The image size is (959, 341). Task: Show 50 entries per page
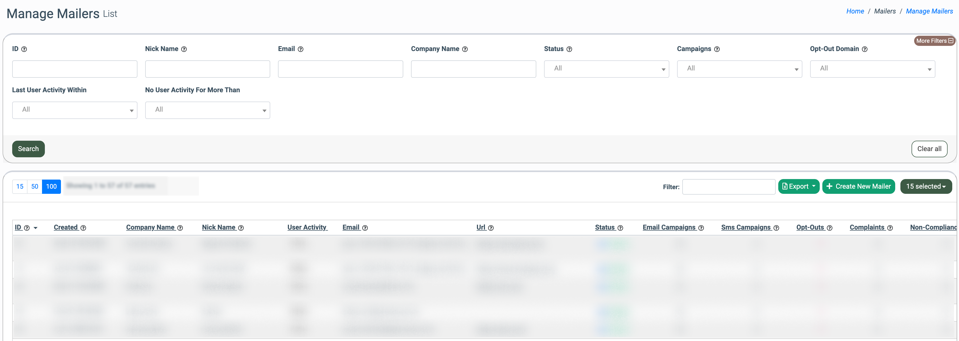pyautogui.click(x=35, y=186)
